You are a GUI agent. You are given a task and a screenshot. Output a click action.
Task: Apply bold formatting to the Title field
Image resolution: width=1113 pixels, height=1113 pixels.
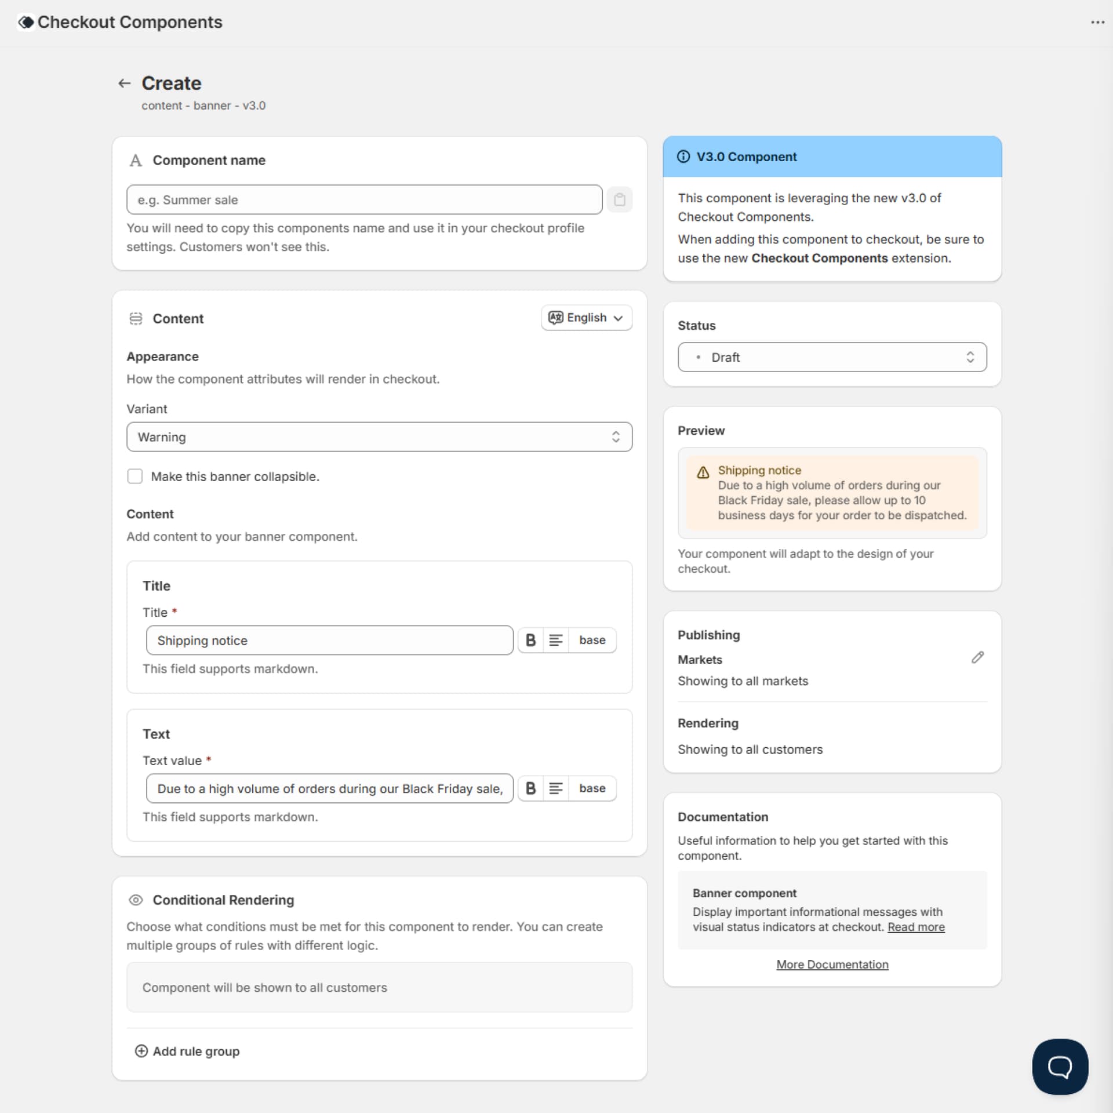[531, 640]
